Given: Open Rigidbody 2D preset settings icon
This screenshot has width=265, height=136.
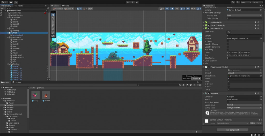Looking at the screenshot, I should coord(258,22).
